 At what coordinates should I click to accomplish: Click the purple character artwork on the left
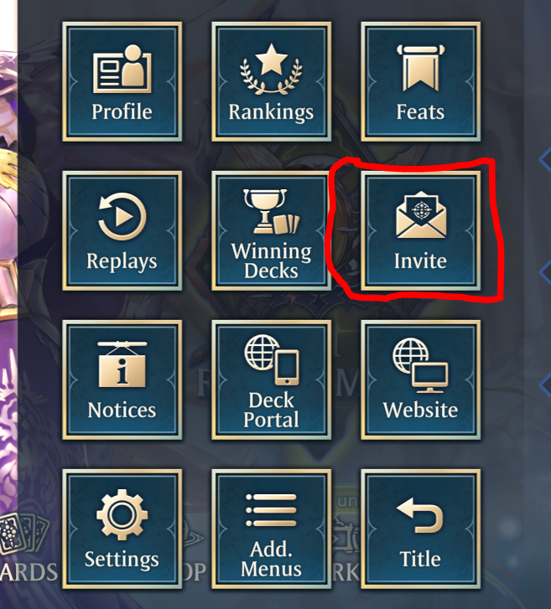click(x=8, y=272)
